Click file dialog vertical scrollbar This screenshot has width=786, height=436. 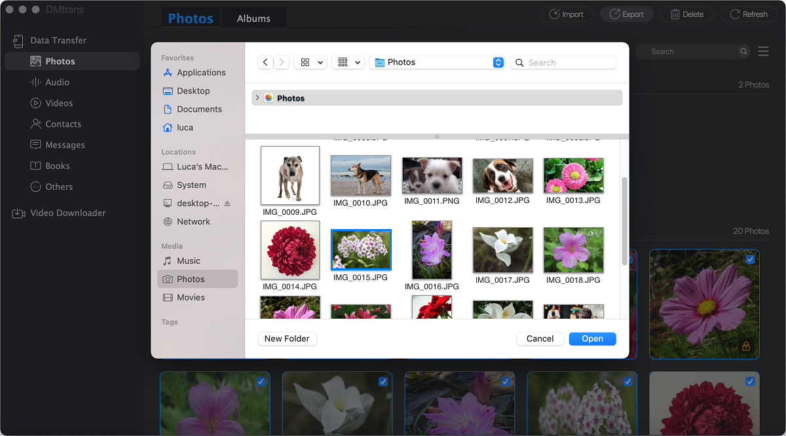[x=624, y=221]
